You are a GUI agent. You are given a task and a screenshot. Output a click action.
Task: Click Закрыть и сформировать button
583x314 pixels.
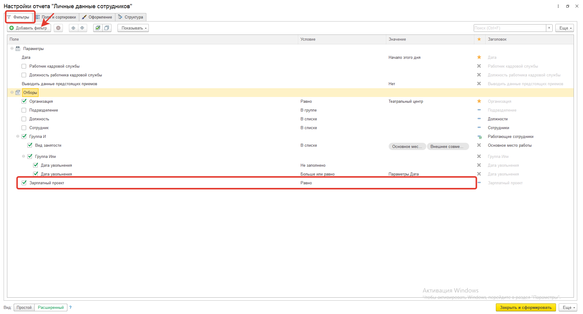(526, 307)
